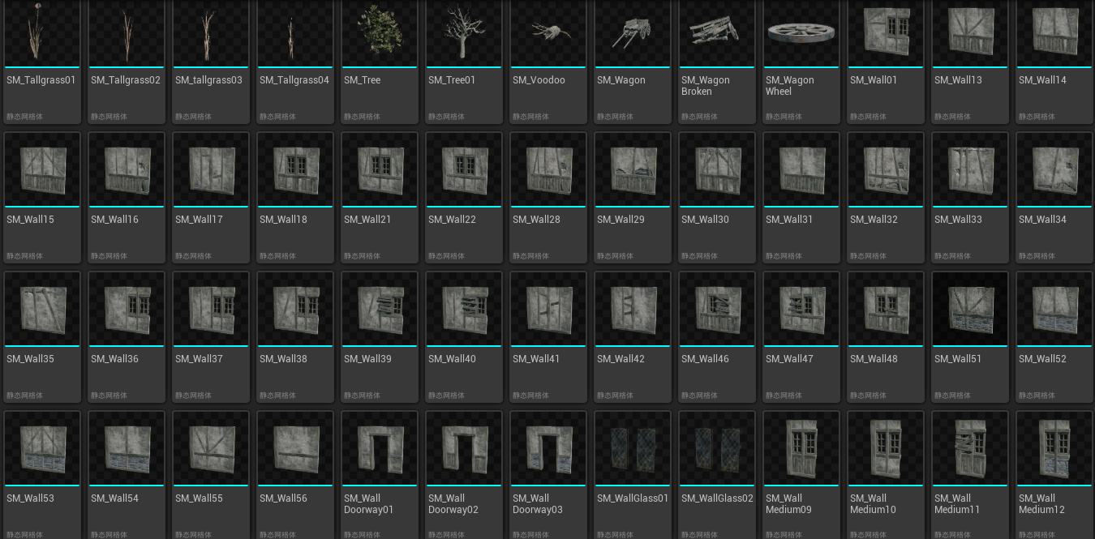Image resolution: width=1095 pixels, height=539 pixels.
Task: Click the SM_Wall21 label
Action: (367, 220)
